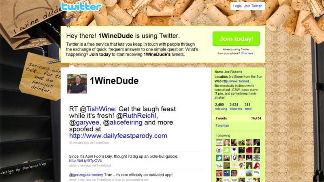
Task: View 1WineDude's profile picture
Action: (77, 84)
